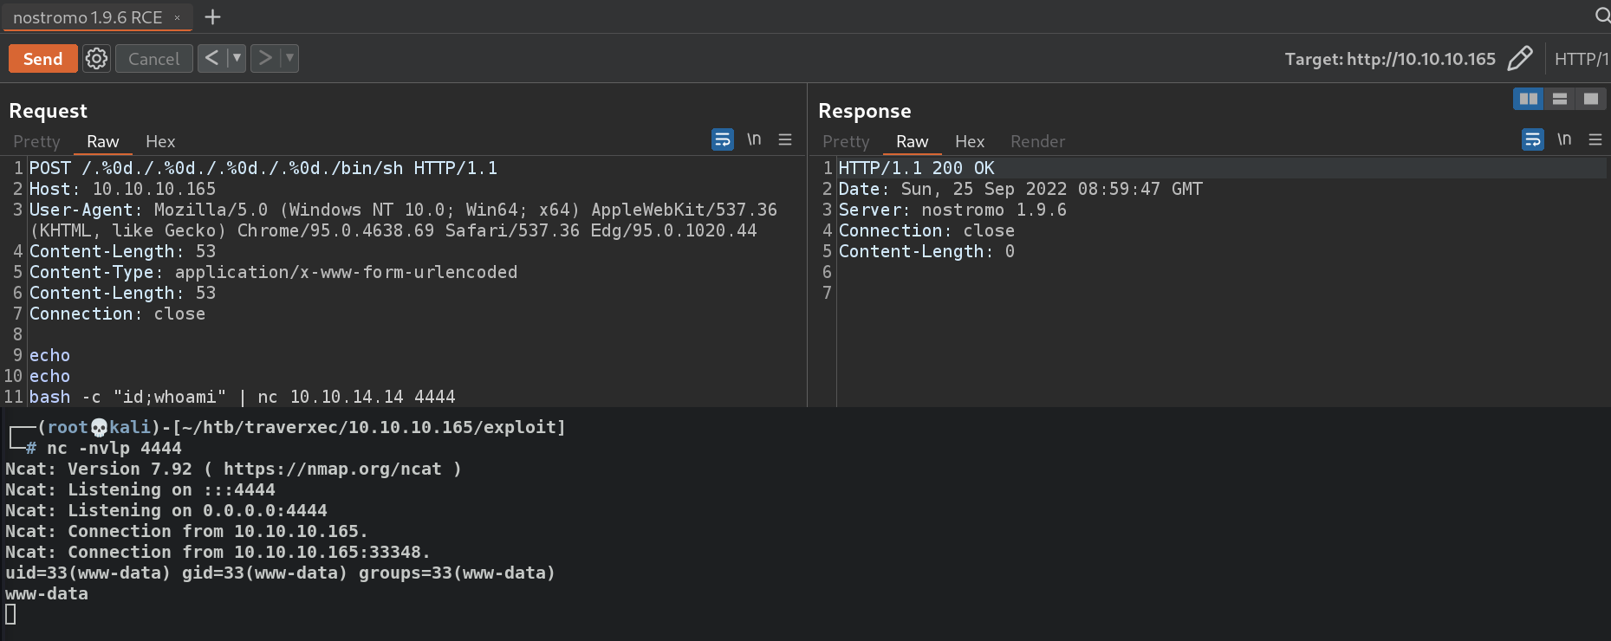Viewport: 1611px width, 641px height.
Task: Click Content-Length: 0 response header
Action: (926, 251)
